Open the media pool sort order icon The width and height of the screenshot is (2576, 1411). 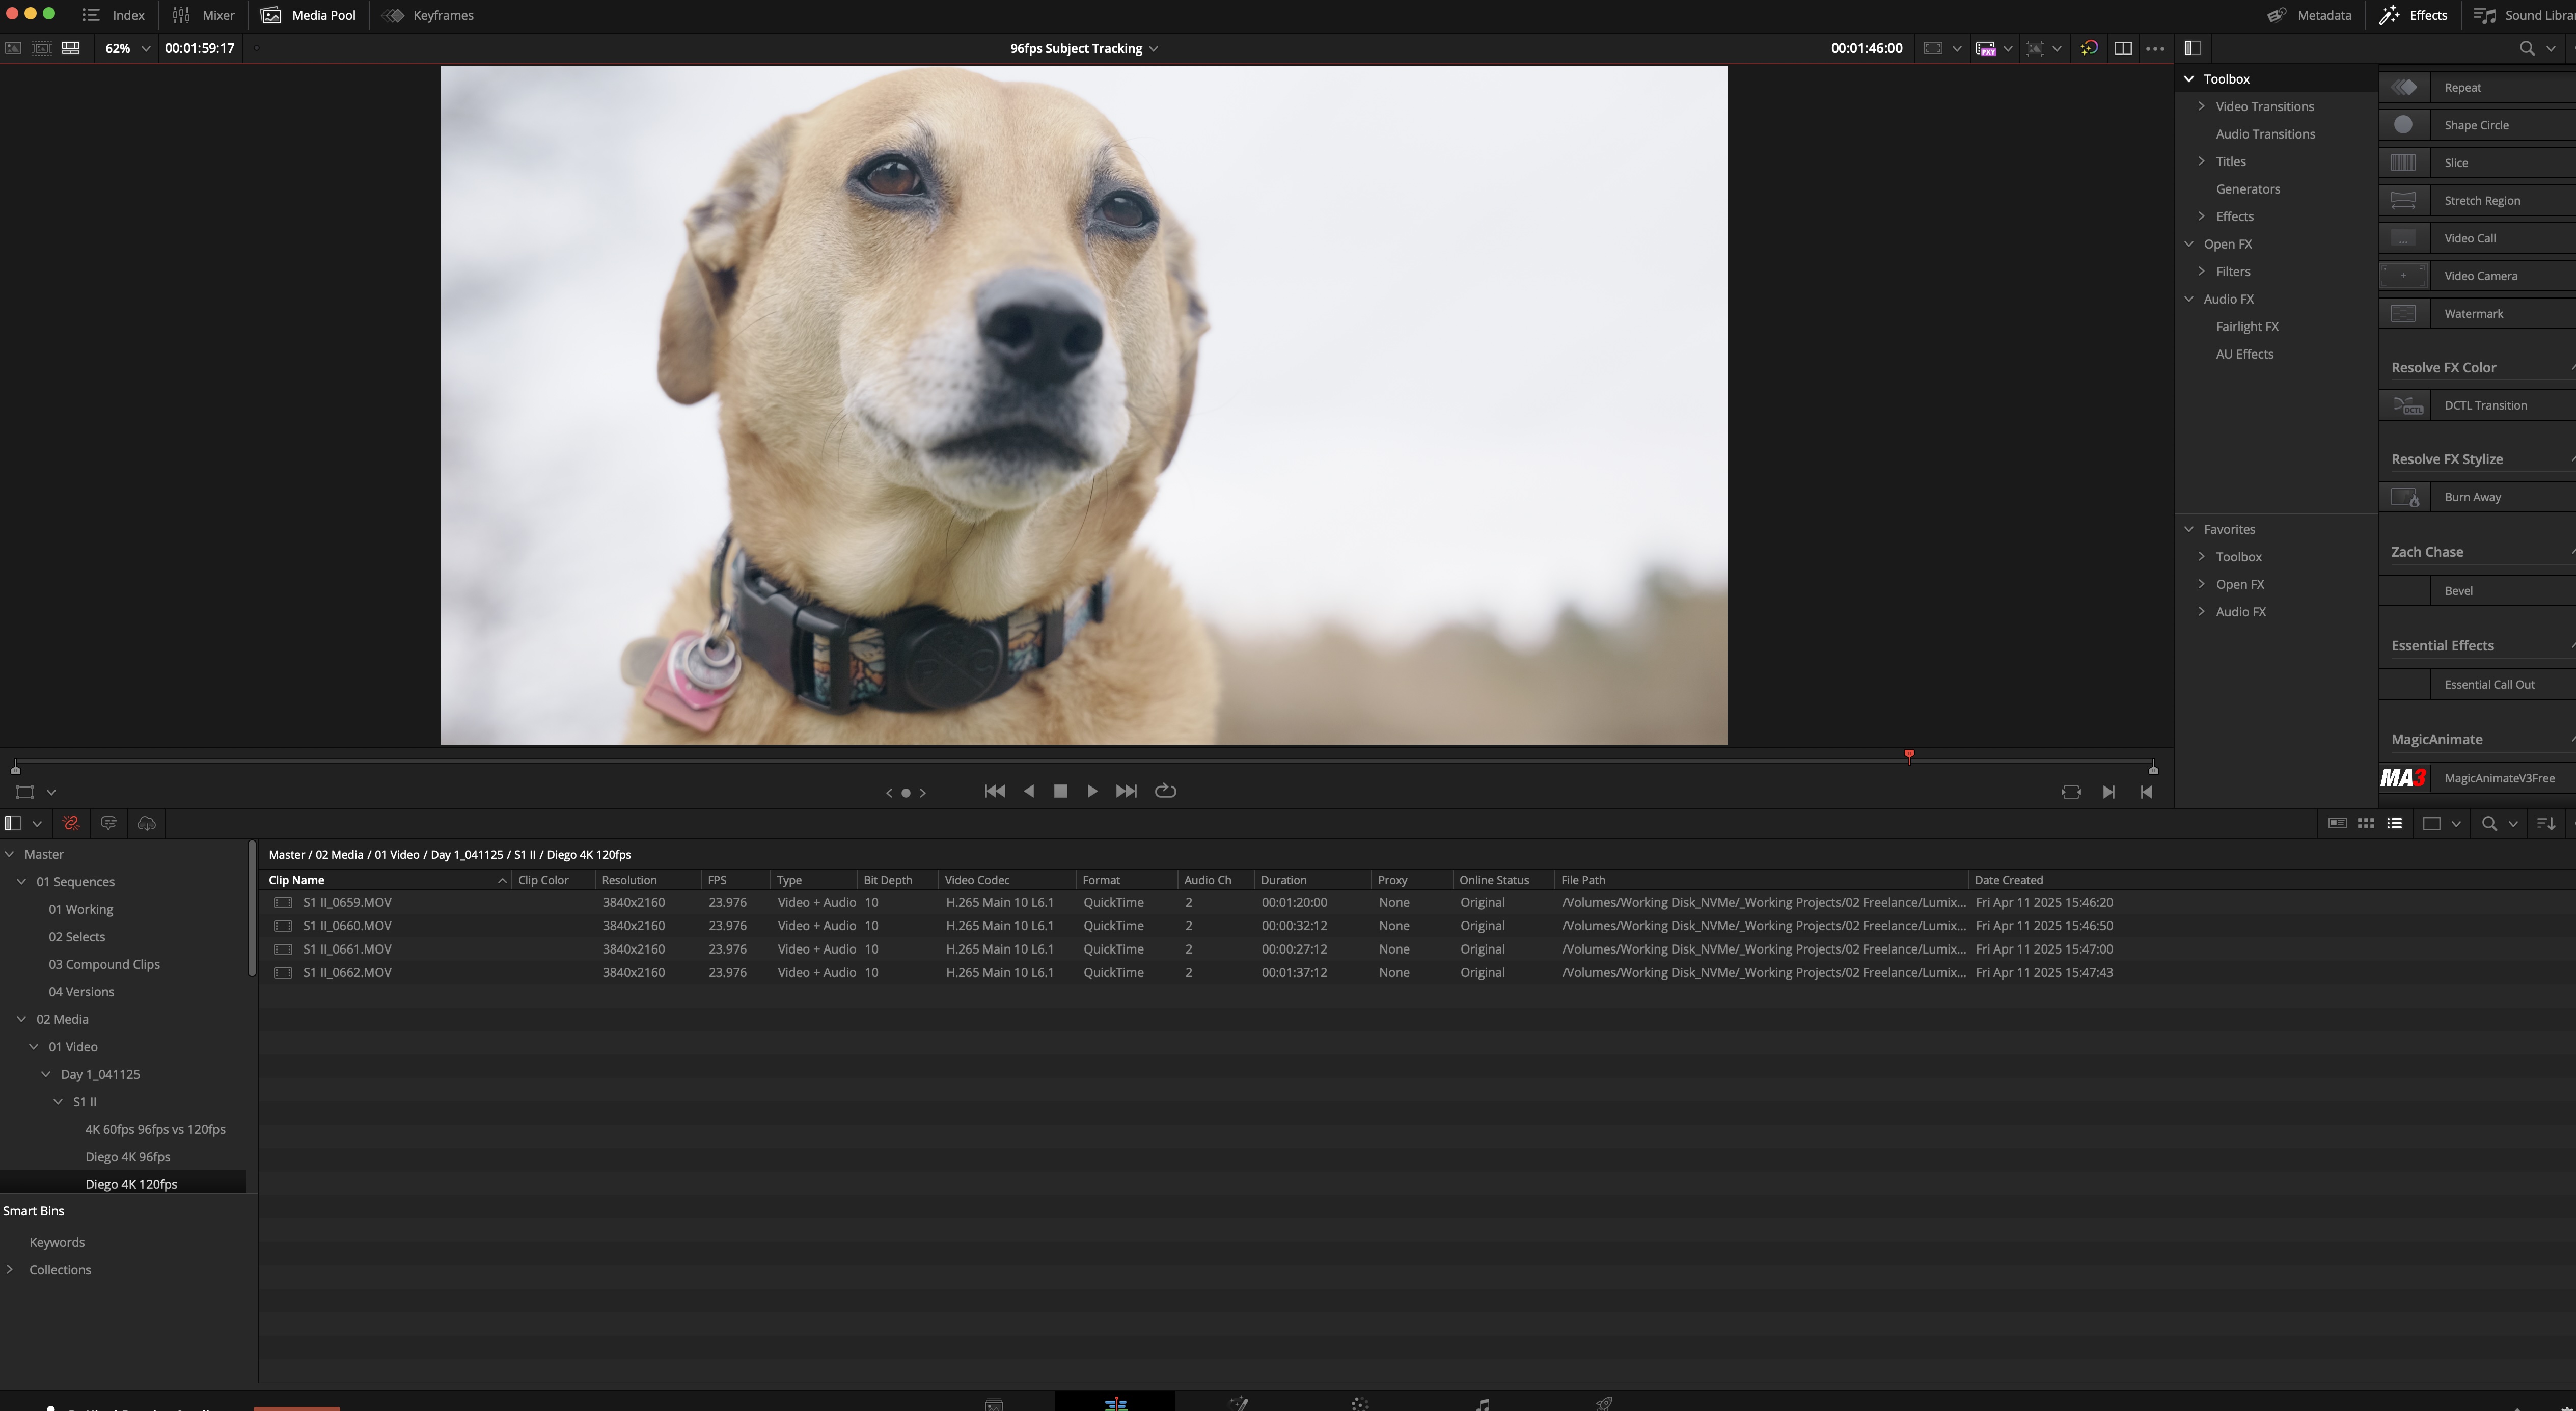(x=2546, y=823)
